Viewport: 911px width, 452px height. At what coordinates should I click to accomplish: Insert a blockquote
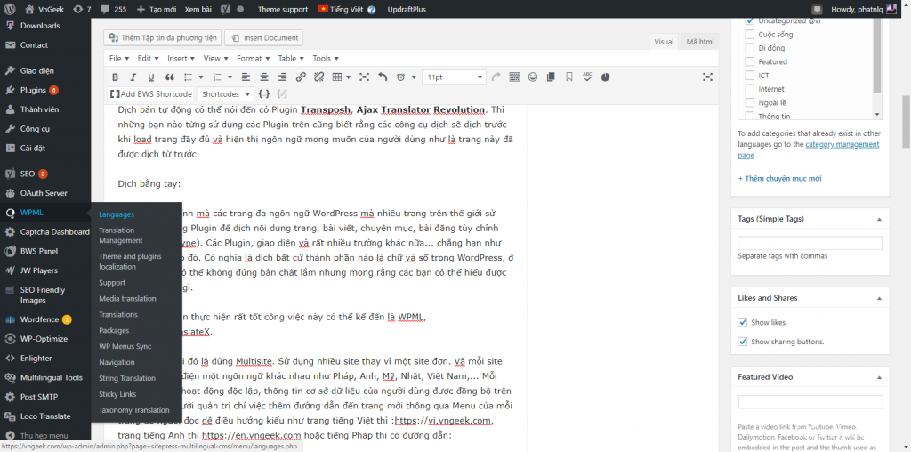tap(170, 77)
